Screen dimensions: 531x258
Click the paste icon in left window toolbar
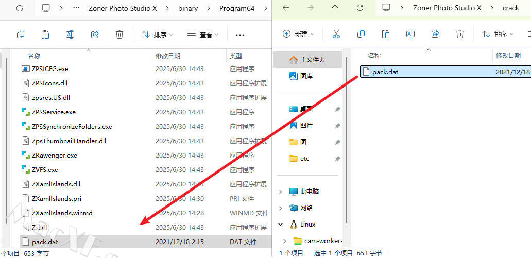[45, 34]
